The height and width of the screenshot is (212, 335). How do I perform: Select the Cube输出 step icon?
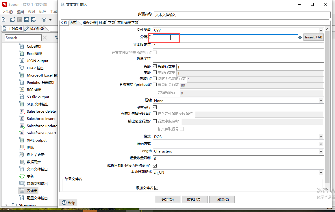(x=22, y=46)
